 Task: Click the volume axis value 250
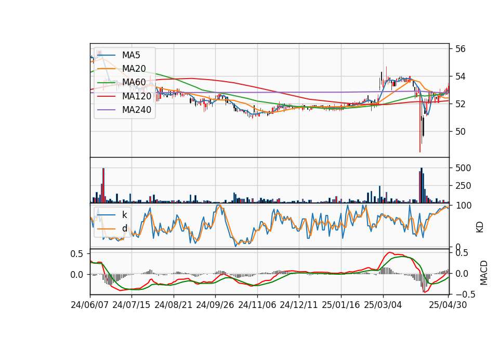[x=463, y=186]
